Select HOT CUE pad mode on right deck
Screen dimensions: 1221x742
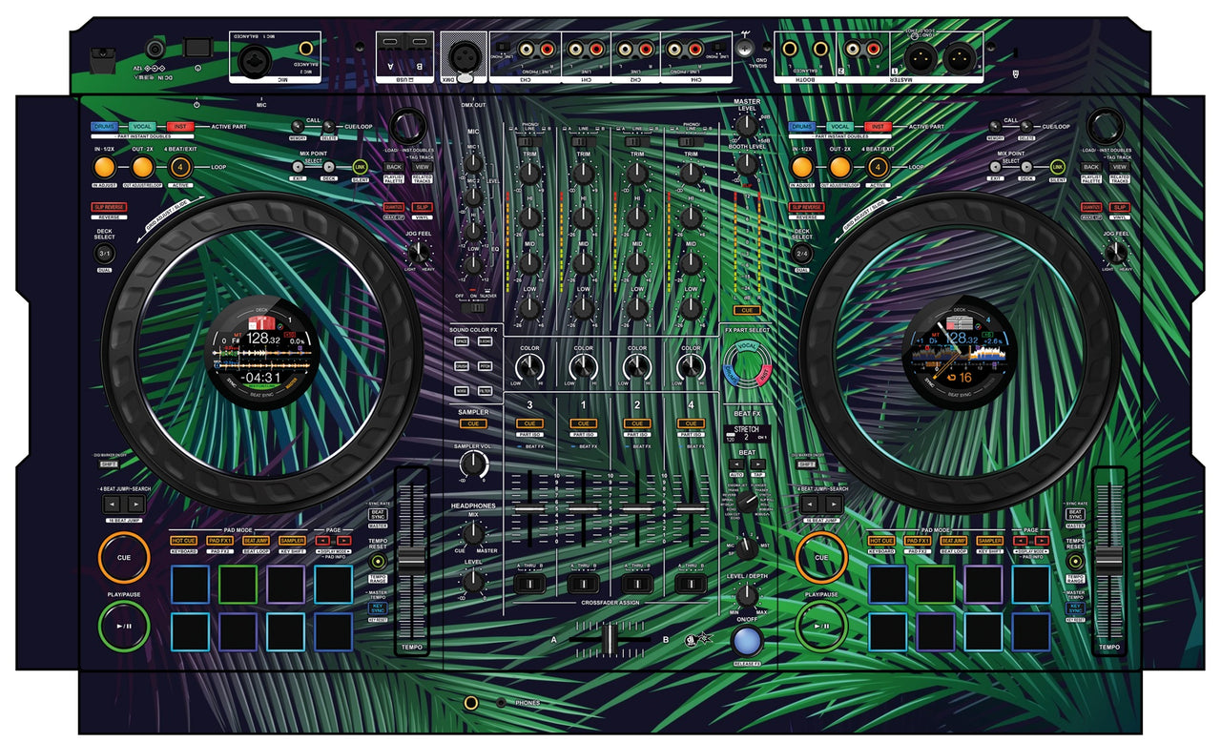tap(881, 541)
